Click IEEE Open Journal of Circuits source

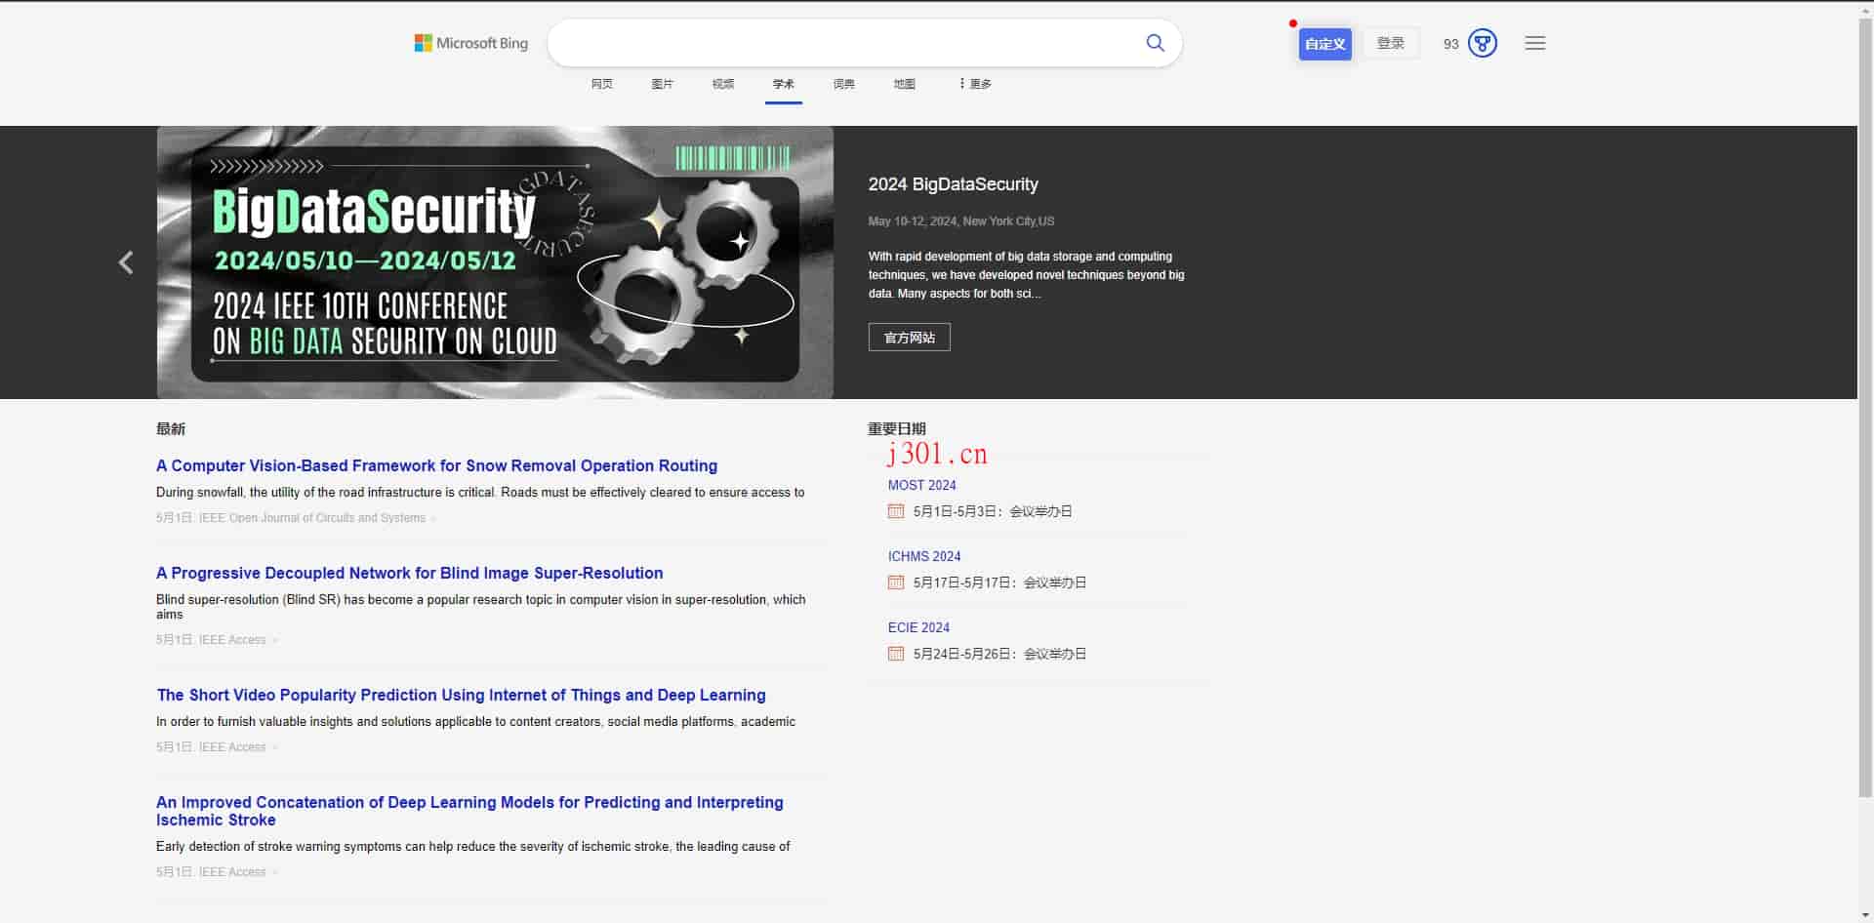pyautogui.click(x=312, y=518)
